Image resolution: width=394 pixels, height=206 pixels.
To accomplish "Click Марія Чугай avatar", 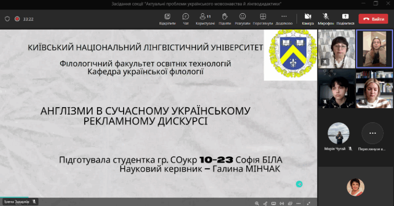I will pos(339,133).
